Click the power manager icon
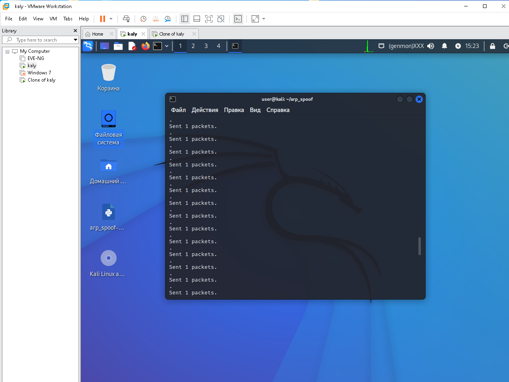The width and height of the screenshot is (509, 382). tap(458, 46)
